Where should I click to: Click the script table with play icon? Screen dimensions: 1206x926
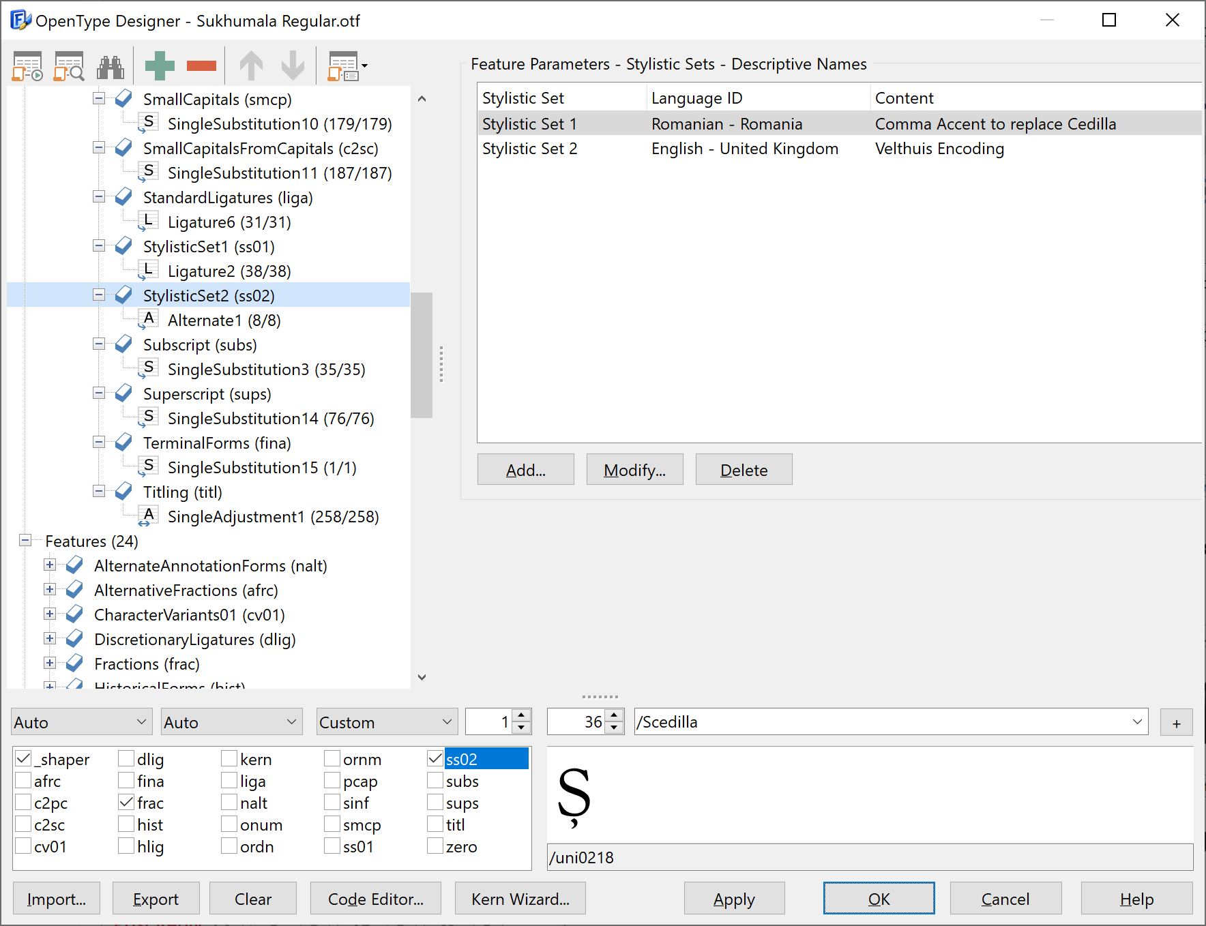tap(27, 66)
